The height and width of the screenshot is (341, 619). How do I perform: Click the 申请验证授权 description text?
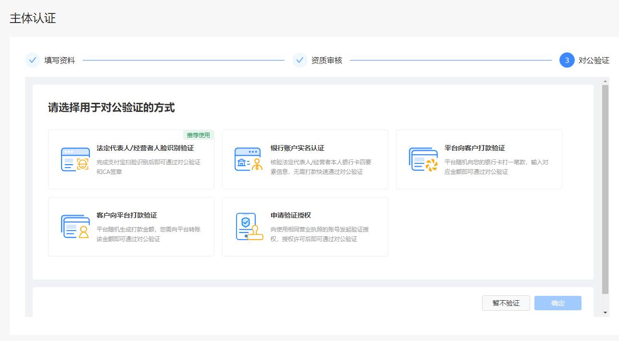click(320, 234)
